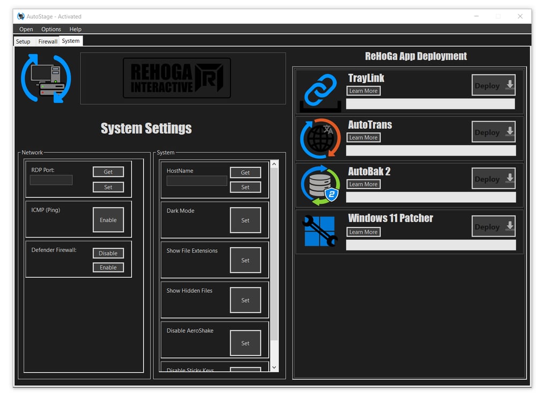The width and height of the screenshot is (549, 399).
Task: Click the System settings scrollbar thumb
Action: pyautogui.click(x=274, y=254)
